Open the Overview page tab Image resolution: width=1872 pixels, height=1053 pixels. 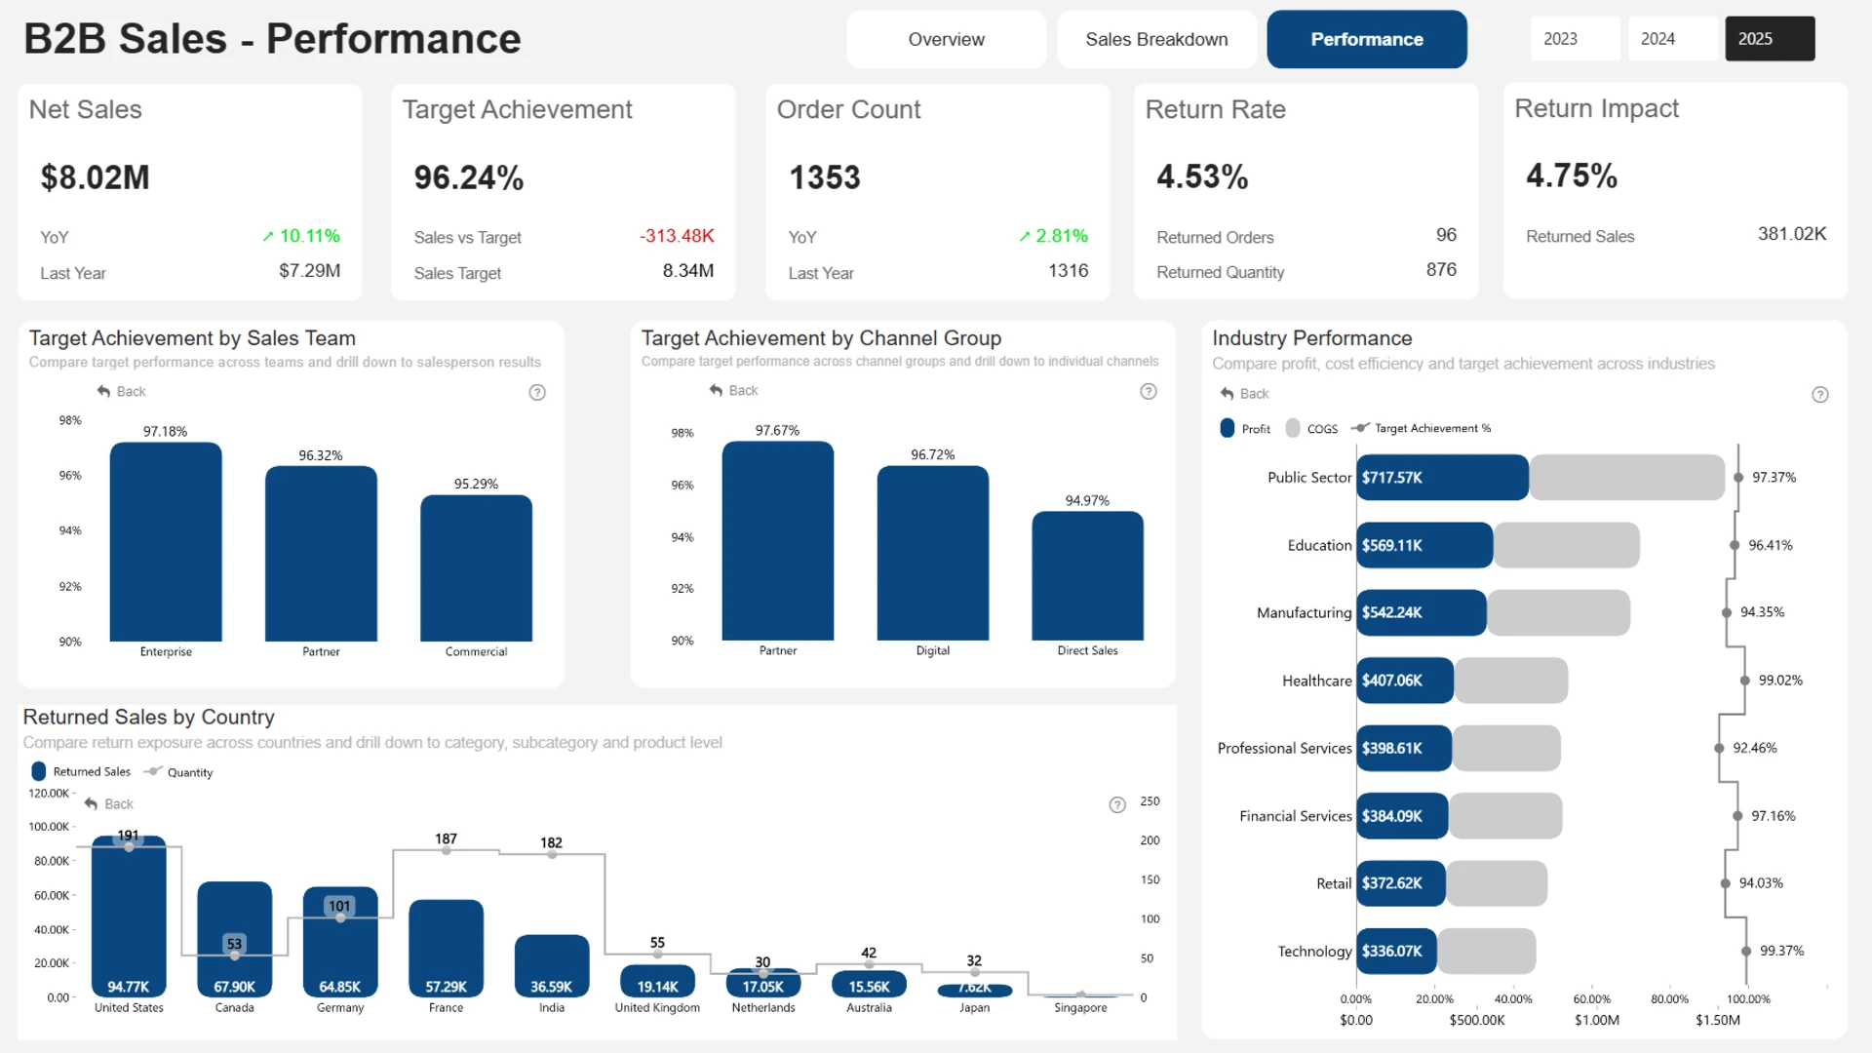point(946,39)
